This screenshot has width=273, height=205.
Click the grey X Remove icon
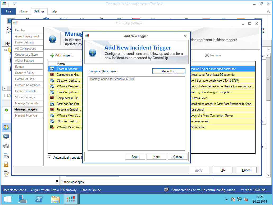coord(207,55)
